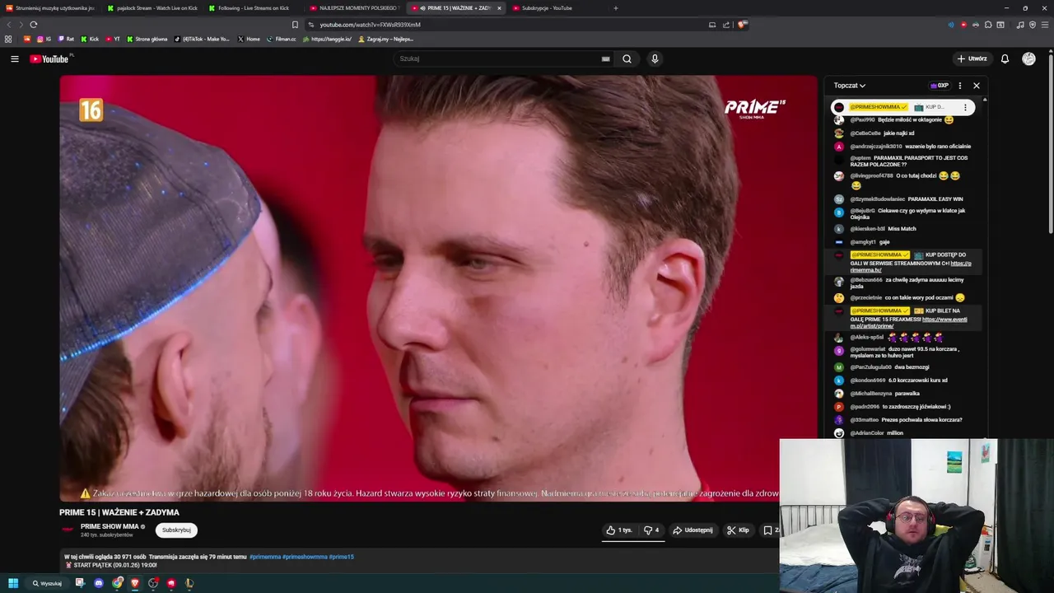Switch to the Following - Live Streams on Kick tab
This screenshot has height=593, width=1054.
coord(254,8)
